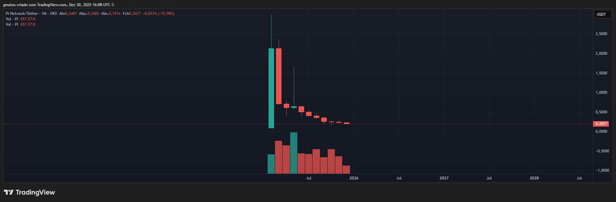Click the red 0,2027 current price label
This screenshot has width=616, height=202.
click(x=601, y=124)
